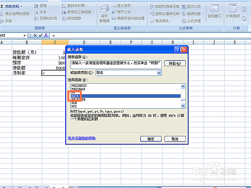Open the Date & Time (日期和时间) functions
This screenshot has height=188, width=251.
pos(47,18)
